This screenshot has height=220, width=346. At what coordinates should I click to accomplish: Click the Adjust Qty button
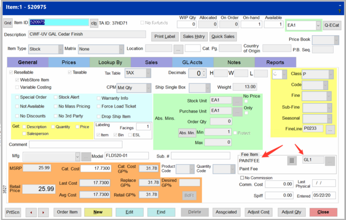click(x=291, y=212)
